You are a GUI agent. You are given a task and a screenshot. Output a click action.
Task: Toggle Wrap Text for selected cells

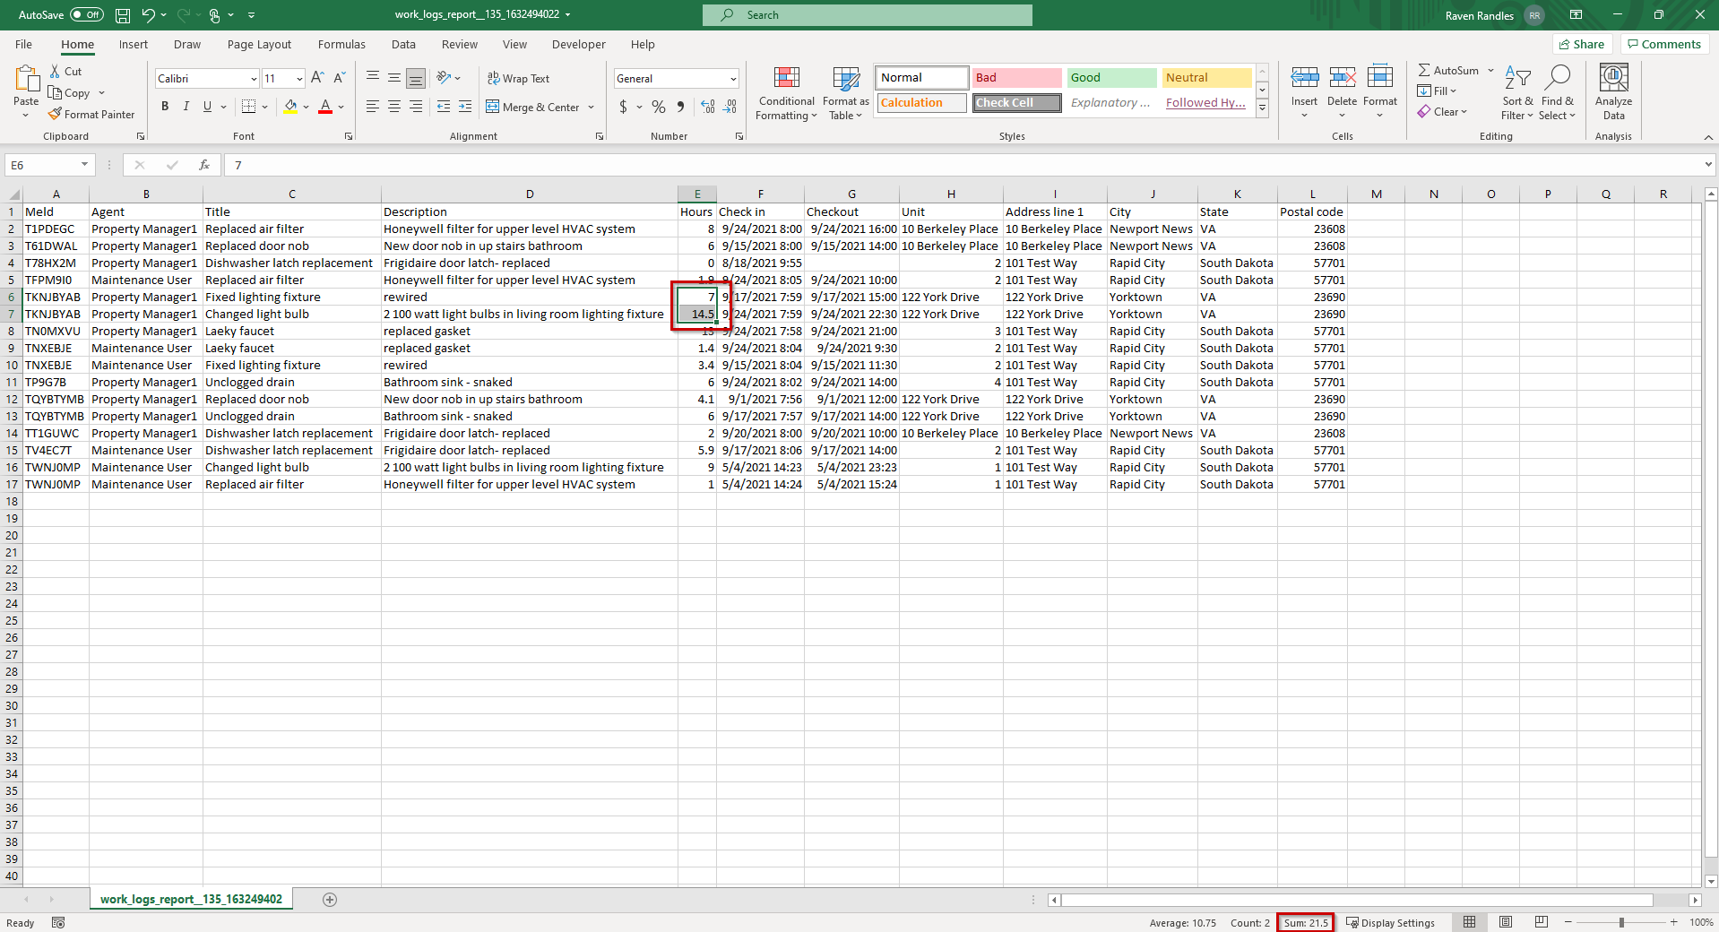[518, 79]
